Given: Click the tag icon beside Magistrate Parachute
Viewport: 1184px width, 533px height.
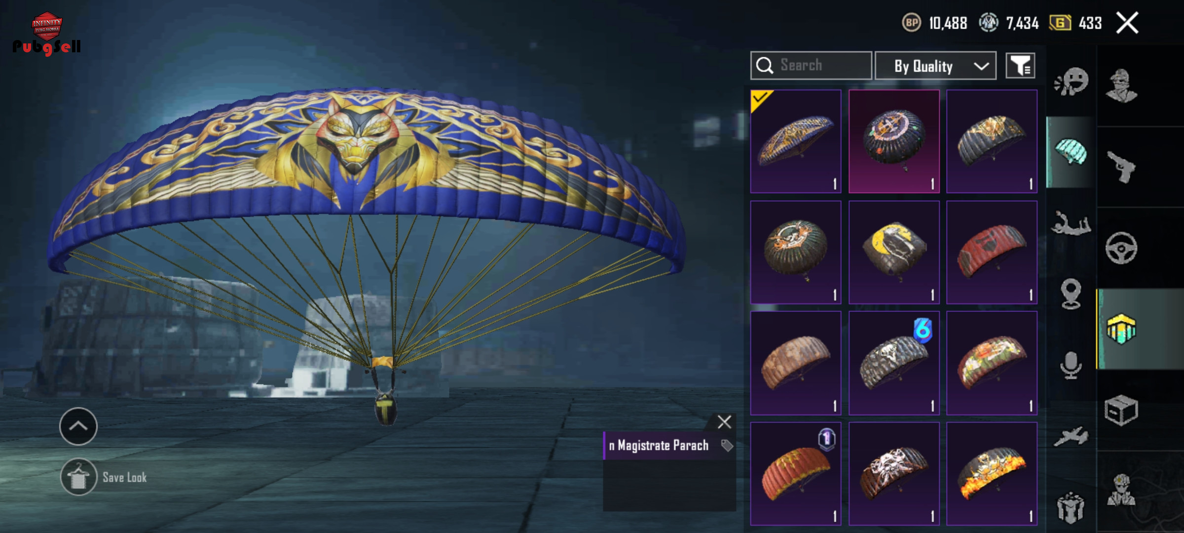Looking at the screenshot, I should 727,446.
